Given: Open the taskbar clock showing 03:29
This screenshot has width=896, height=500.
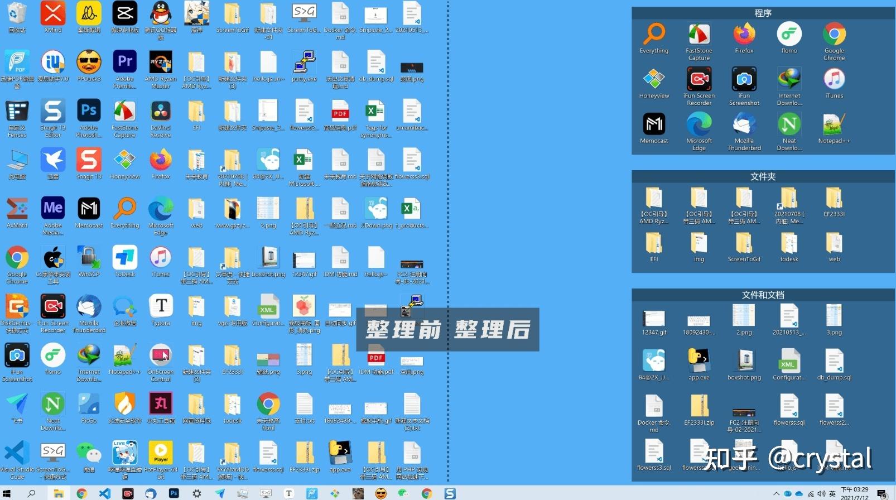Looking at the screenshot, I should click(x=854, y=493).
